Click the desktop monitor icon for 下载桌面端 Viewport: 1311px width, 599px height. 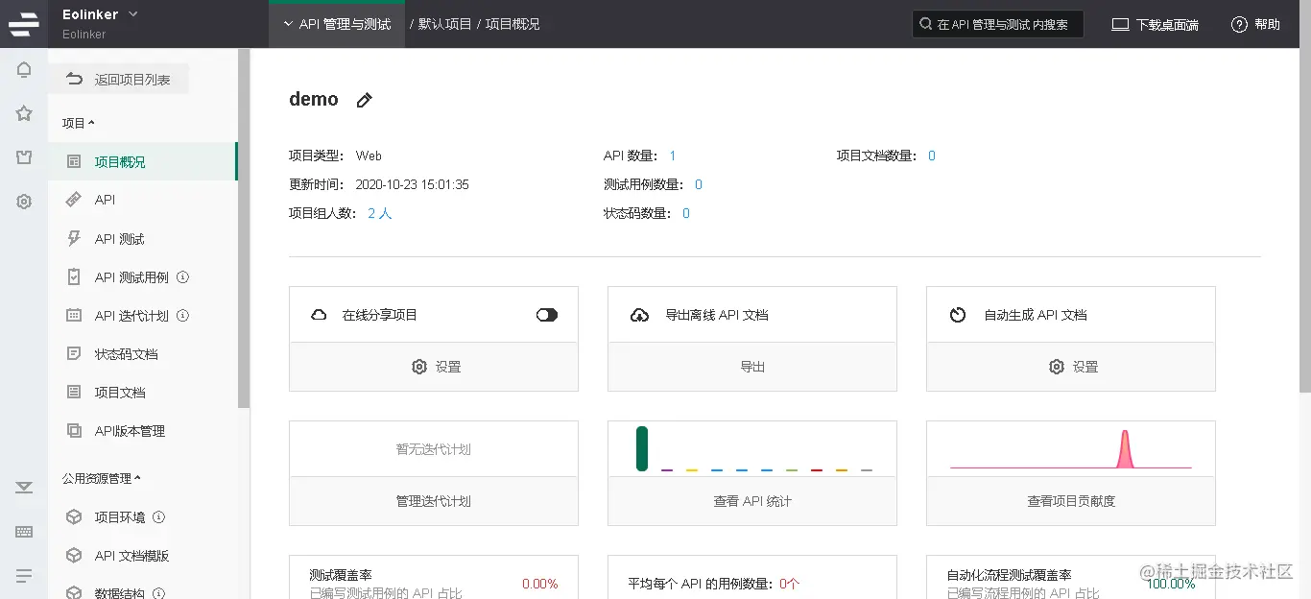1120,25
